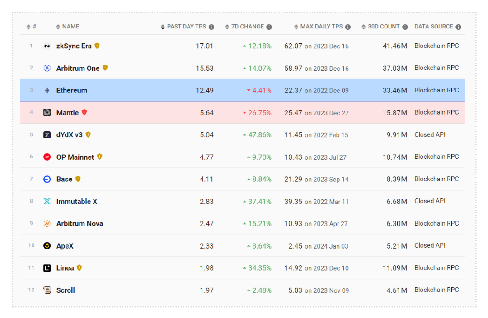Click the shield badge next to Base

click(x=78, y=179)
